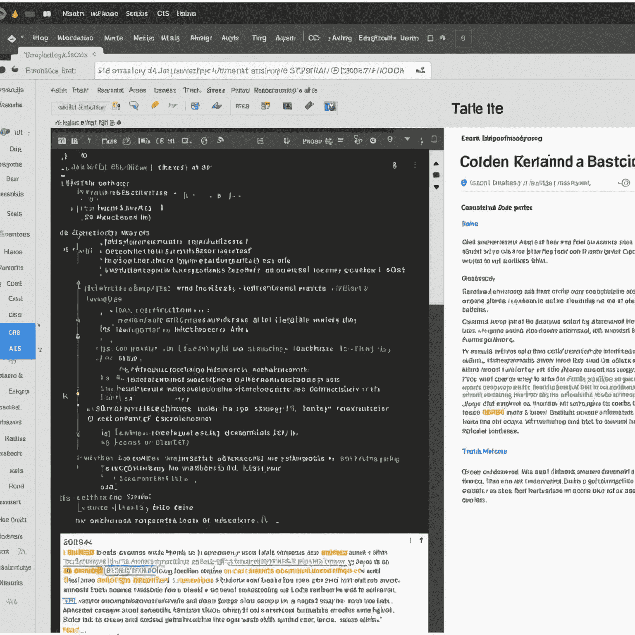This screenshot has width=635, height=635.
Task: Click the boxed "9" button in the menu row
Action: (463, 38)
